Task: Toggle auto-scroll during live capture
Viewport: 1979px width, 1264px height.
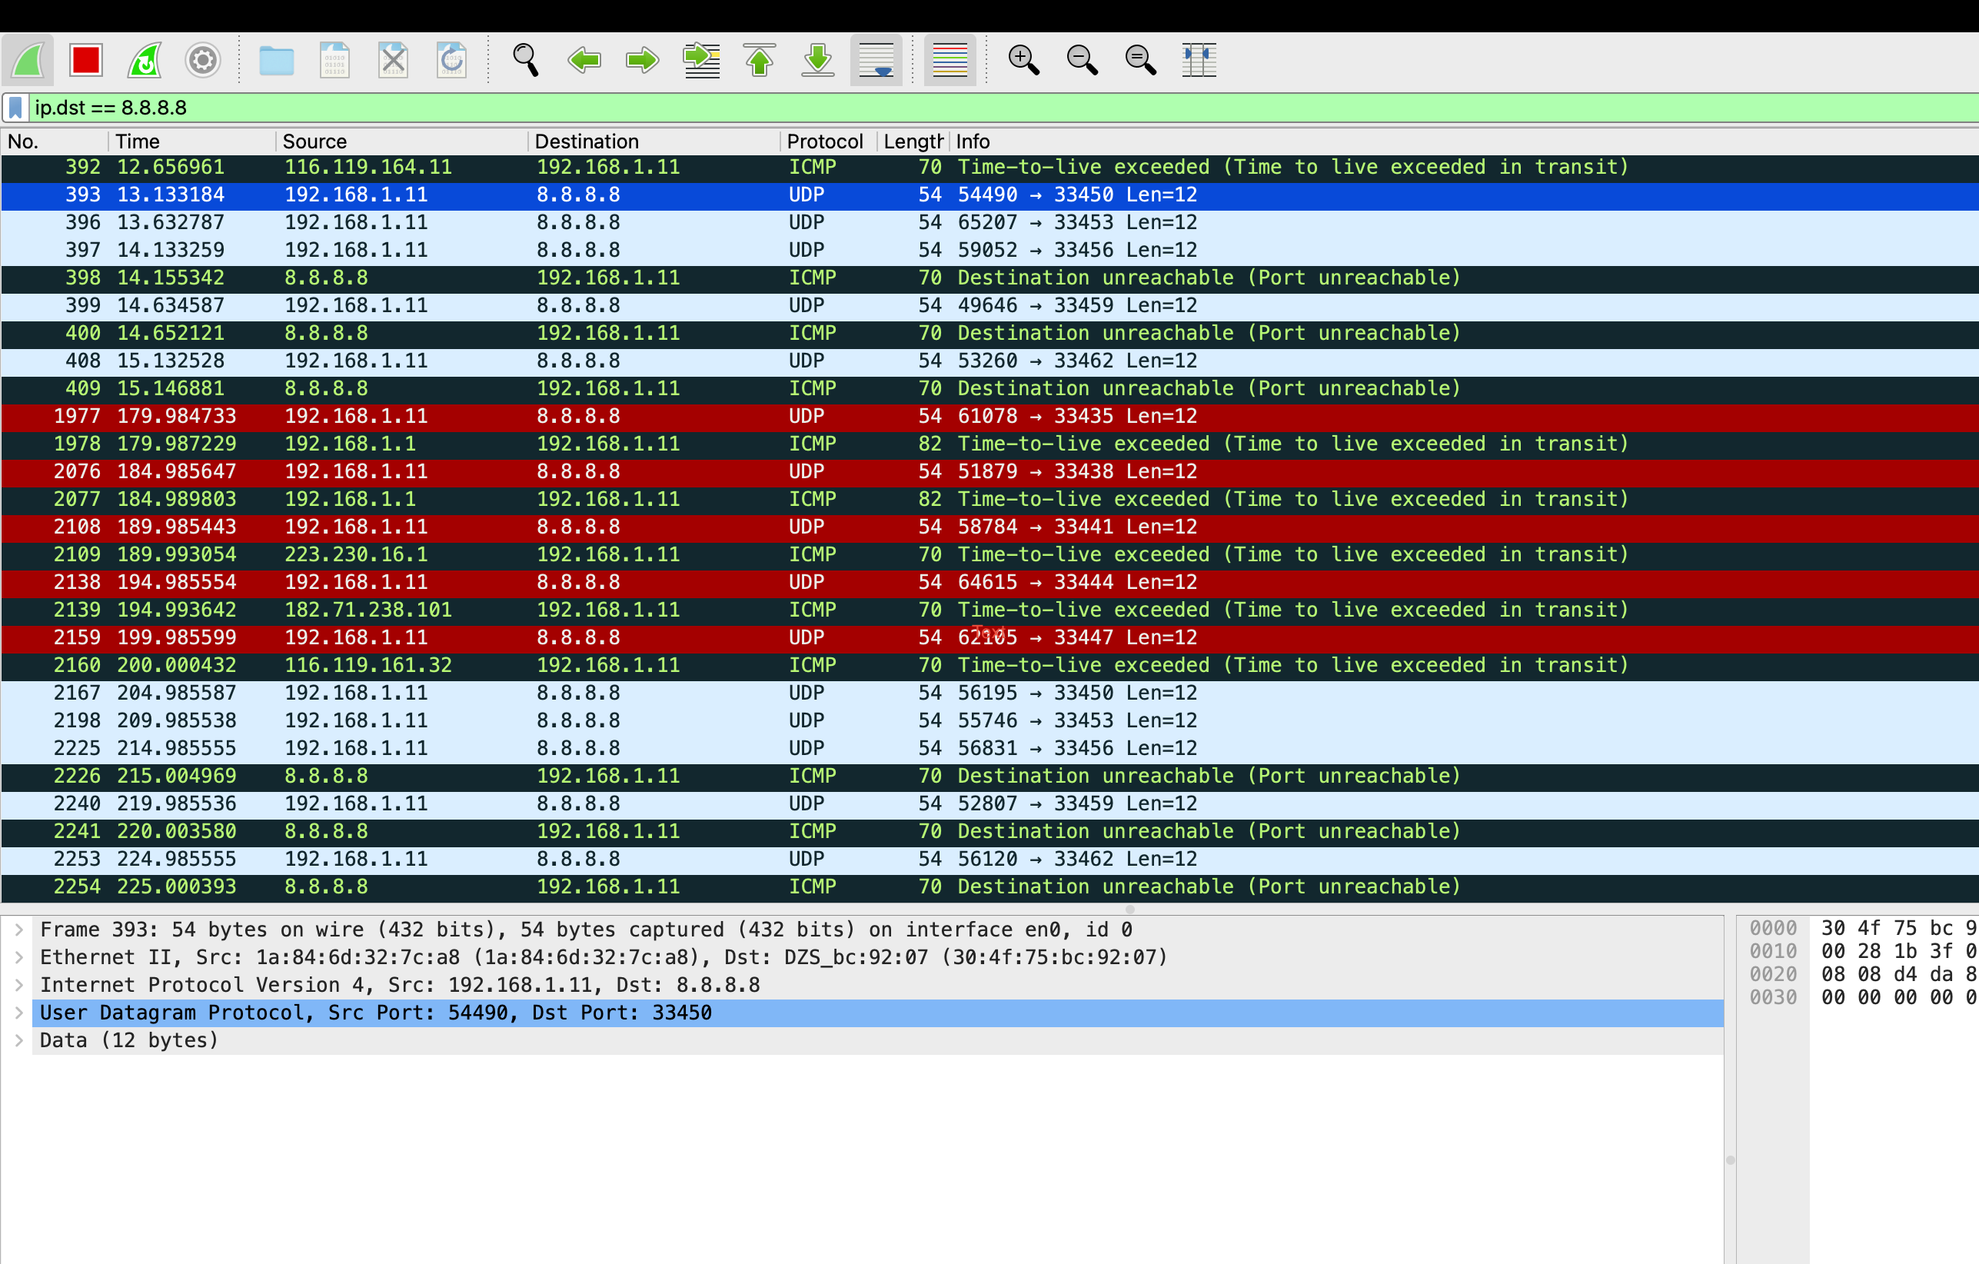Action: coord(876,60)
